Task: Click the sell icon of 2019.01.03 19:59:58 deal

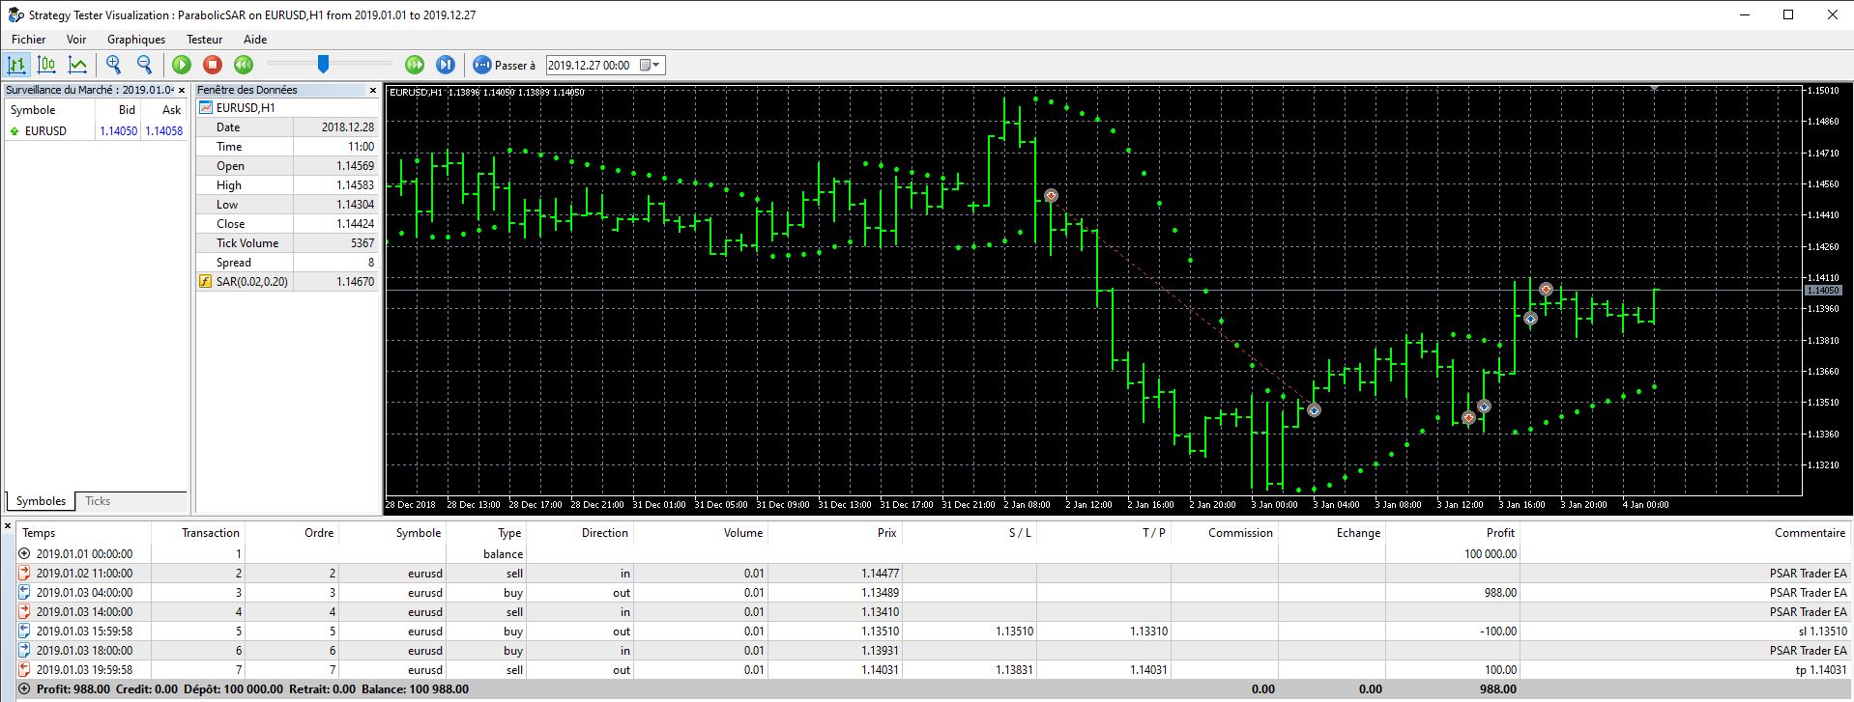Action: click(25, 670)
